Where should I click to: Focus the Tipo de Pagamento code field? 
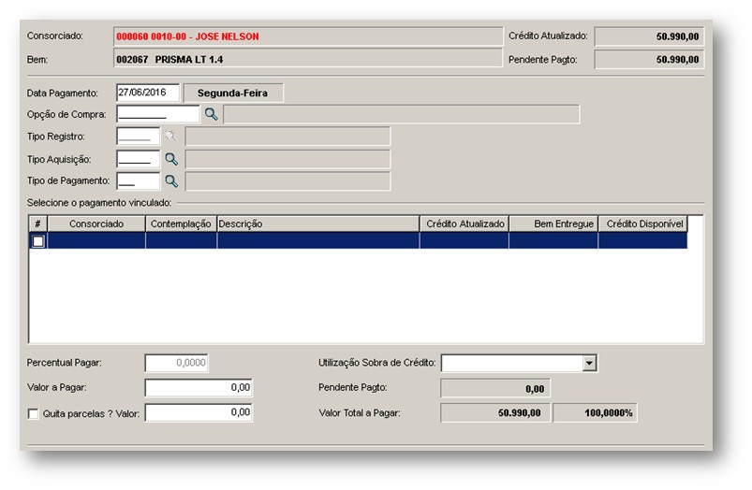coord(138,181)
